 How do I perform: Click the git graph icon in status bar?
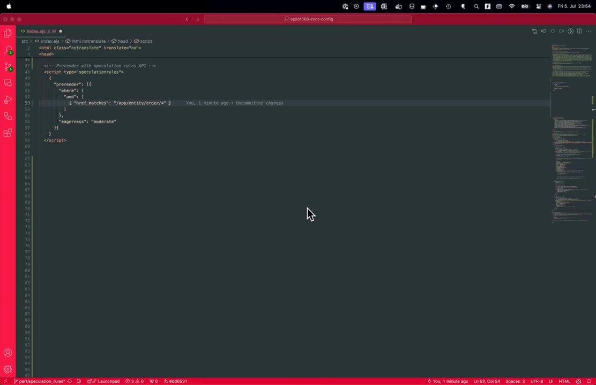tap(79, 381)
